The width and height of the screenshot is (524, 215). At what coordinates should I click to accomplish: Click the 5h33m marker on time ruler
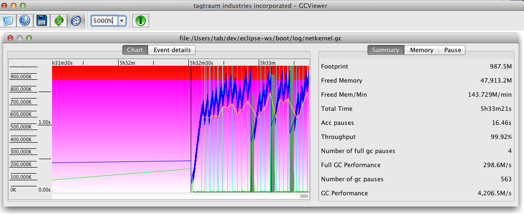[x=268, y=62]
